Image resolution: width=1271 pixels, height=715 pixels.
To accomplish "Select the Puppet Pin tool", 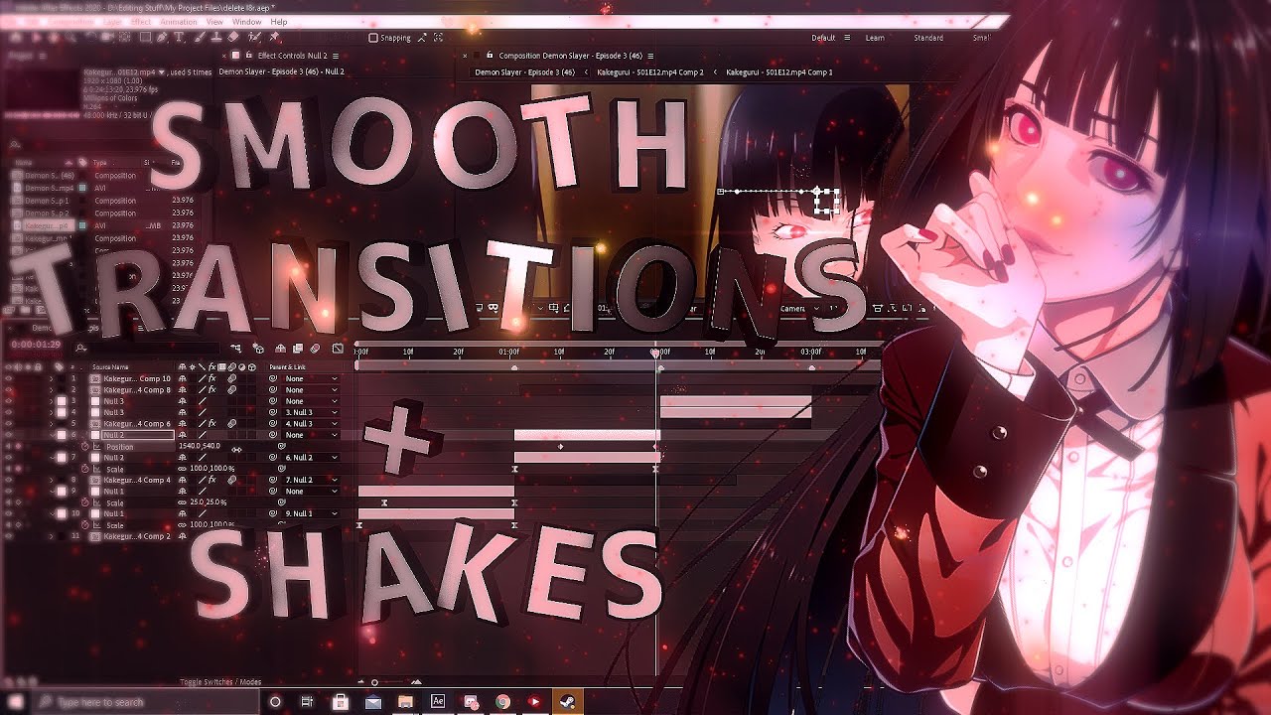I will pyautogui.click(x=274, y=38).
